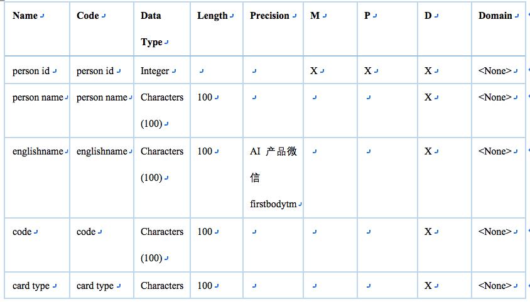Click the empty Length cell of person id
Viewport: 530px width, 304px height.
coord(216,70)
